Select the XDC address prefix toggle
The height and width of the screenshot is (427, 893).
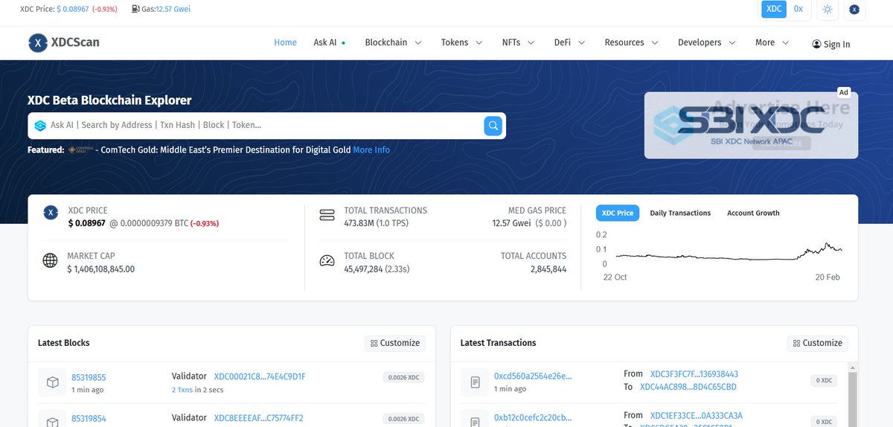[x=774, y=9]
